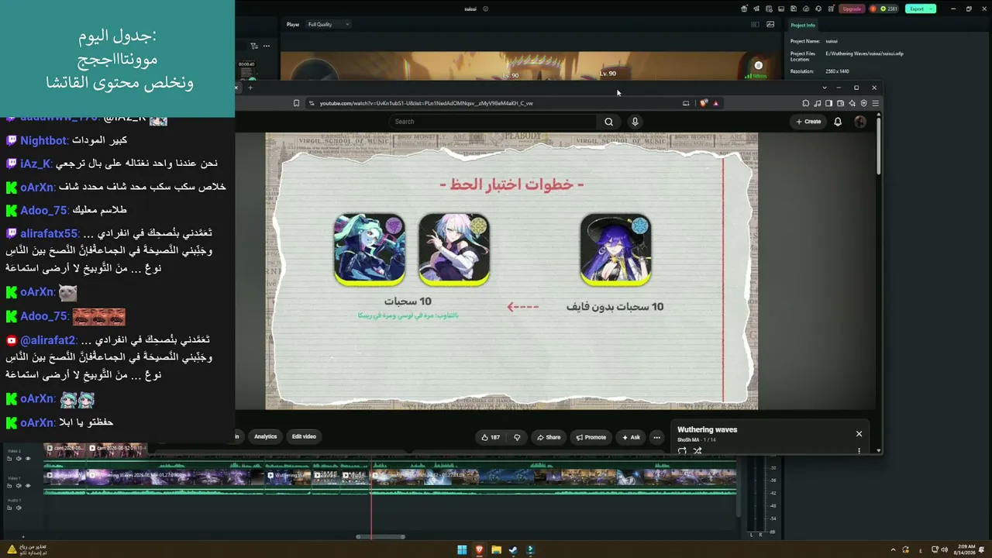992x558 pixels.
Task: Open a new browser tab
Action: (250, 88)
